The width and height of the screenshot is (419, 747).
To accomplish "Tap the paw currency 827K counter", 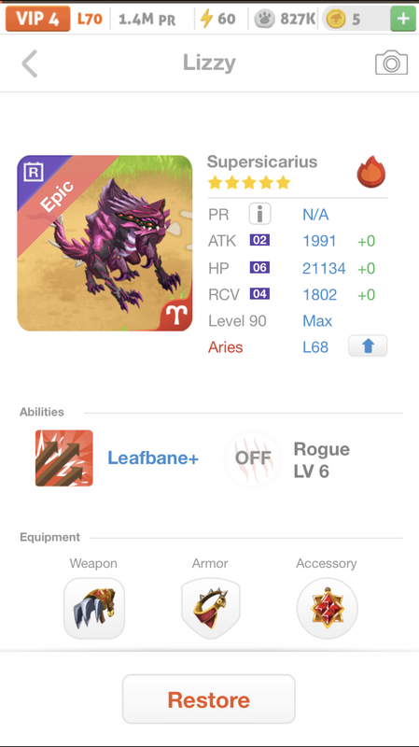I will pyautogui.click(x=285, y=19).
